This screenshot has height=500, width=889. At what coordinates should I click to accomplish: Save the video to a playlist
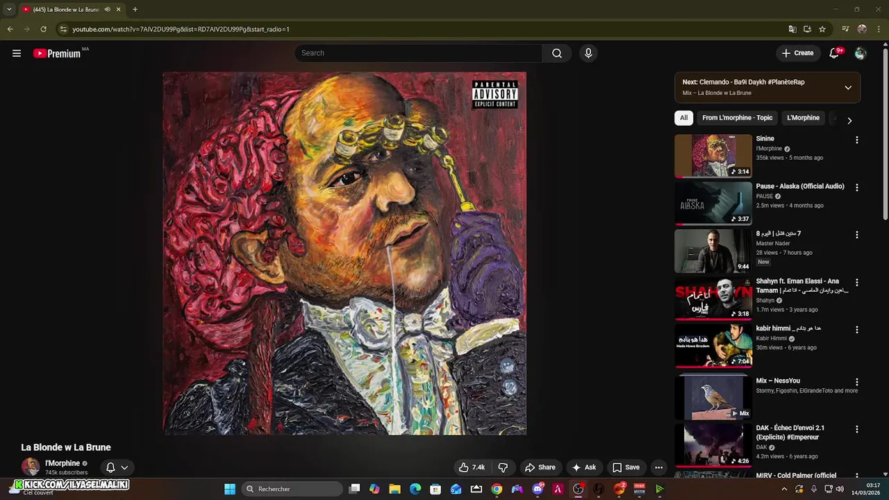tap(626, 467)
